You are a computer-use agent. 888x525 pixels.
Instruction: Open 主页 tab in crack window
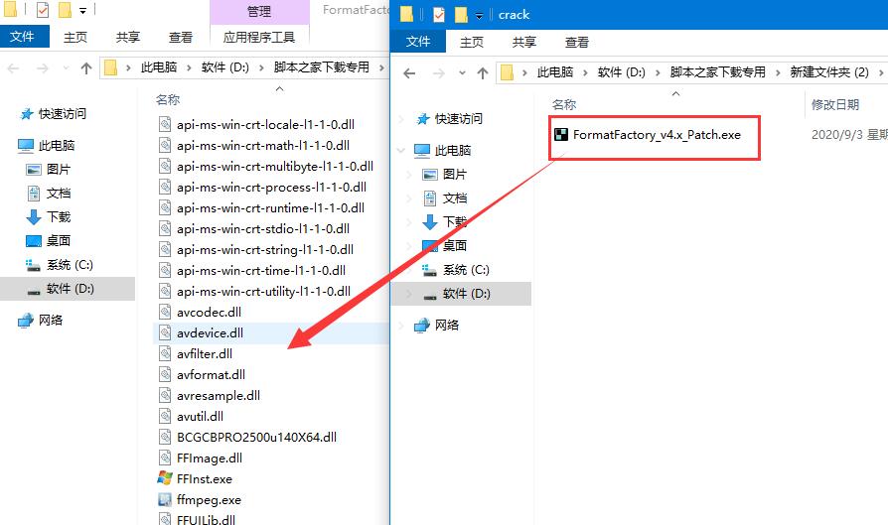click(472, 42)
